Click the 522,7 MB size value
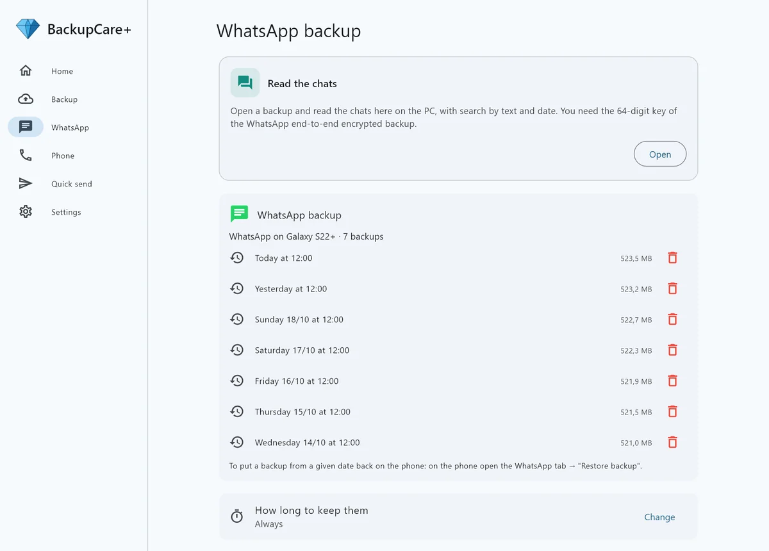This screenshot has height=551, width=769. [x=636, y=320]
